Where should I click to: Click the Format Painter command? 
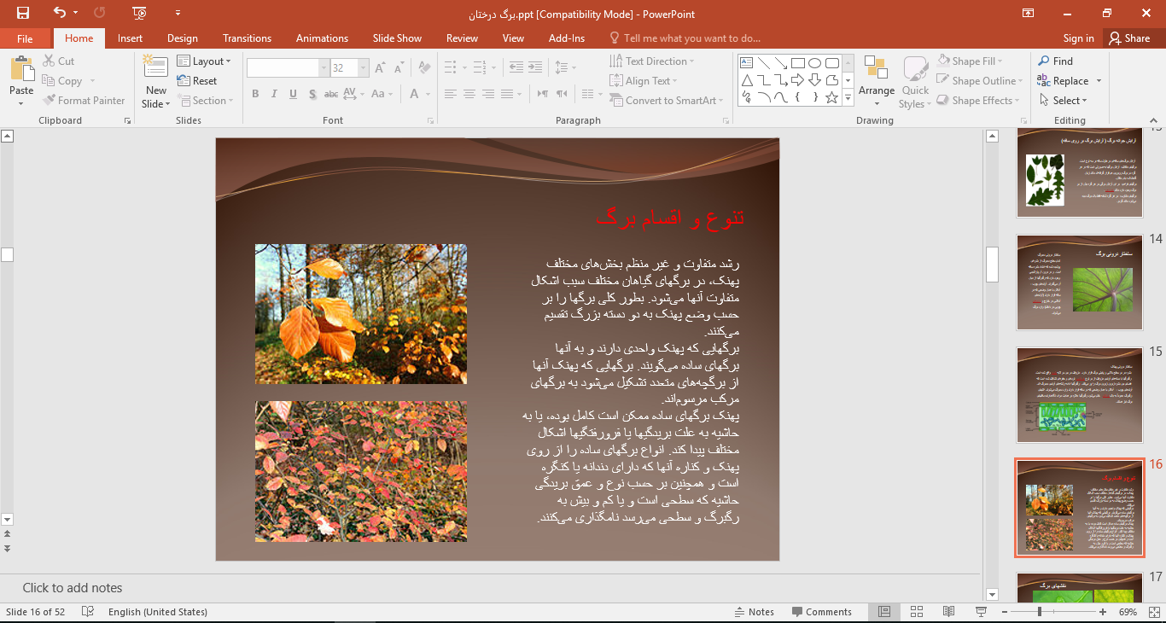coord(84,101)
